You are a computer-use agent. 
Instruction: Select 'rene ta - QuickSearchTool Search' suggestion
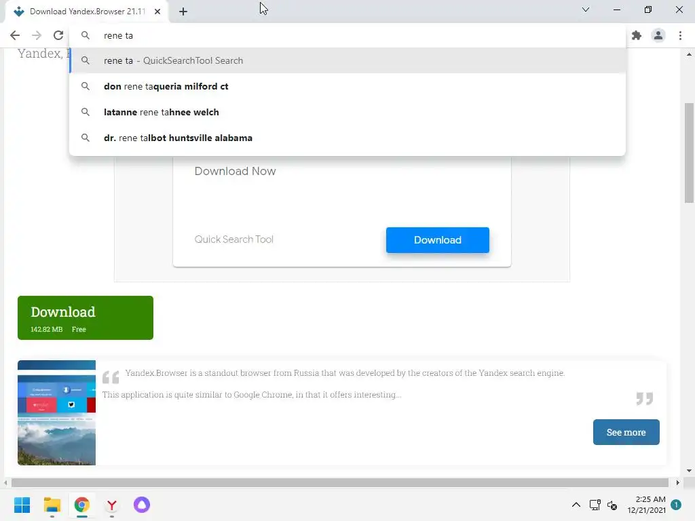click(347, 60)
